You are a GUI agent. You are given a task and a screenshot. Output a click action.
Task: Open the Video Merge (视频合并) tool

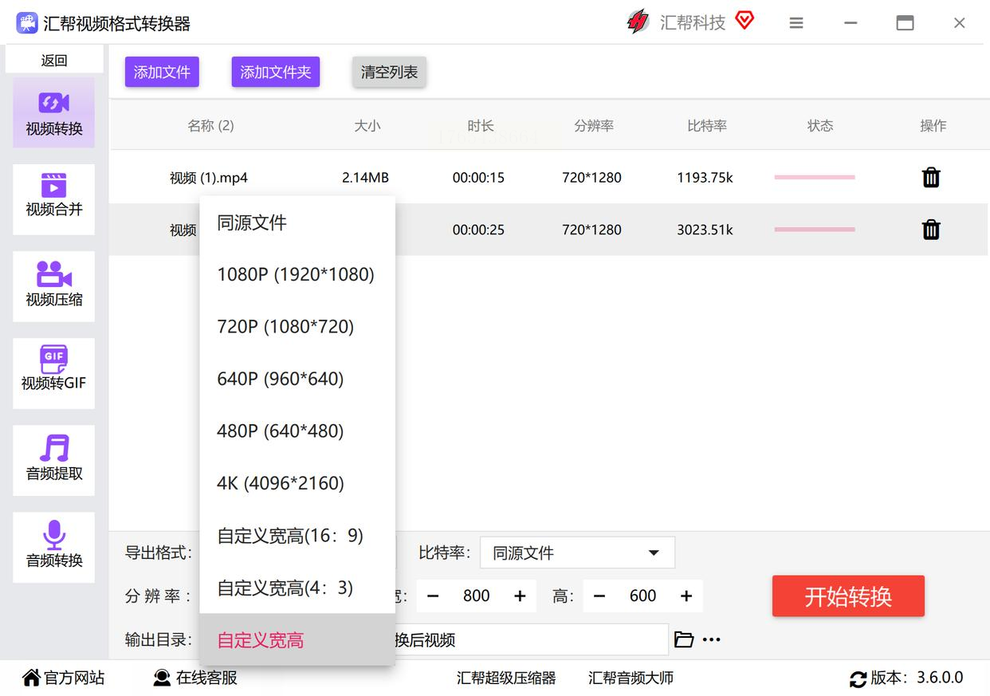click(53, 196)
